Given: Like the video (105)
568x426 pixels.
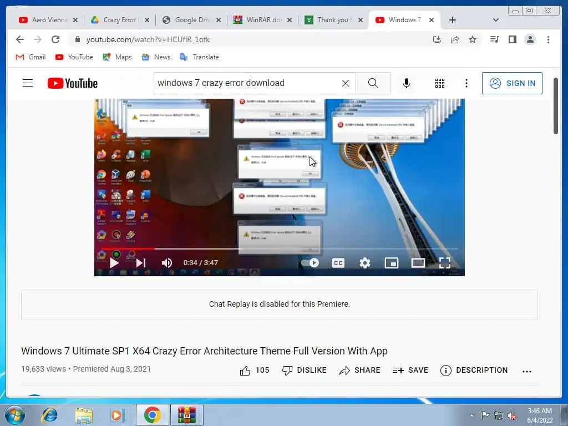Looking at the screenshot, I should click(254, 370).
